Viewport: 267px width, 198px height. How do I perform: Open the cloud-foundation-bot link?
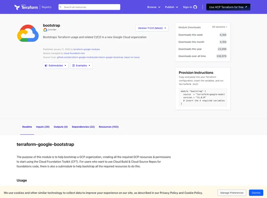coord(74,53)
